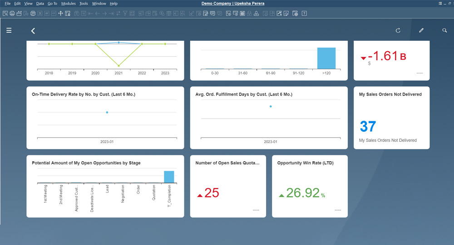Open search using the magnifying glass icon
454x245 pixels.
tap(444, 30)
